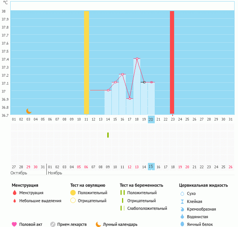Click the red Менструация drop icon
The height and width of the screenshot is (227, 238).
click(14, 193)
